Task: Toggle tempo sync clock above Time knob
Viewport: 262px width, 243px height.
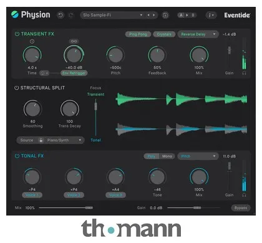Action: [32, 41]
